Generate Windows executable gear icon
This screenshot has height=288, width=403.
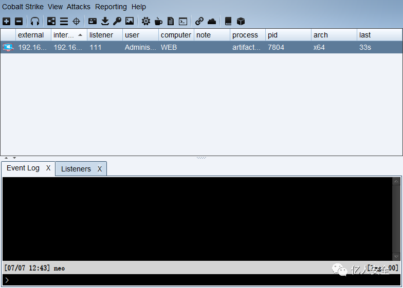[x=146, y=21]
